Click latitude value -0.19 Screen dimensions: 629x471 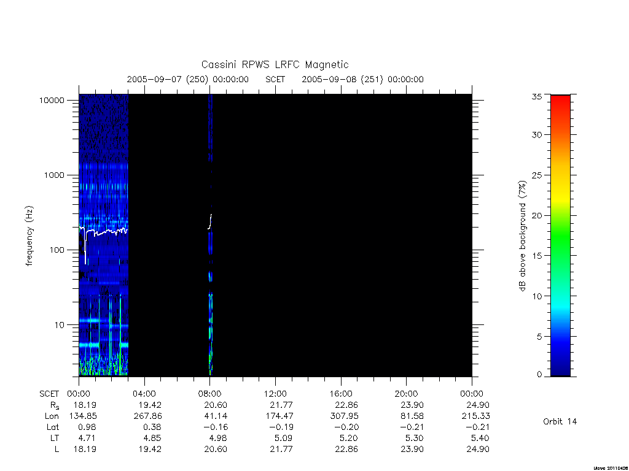(281, 427)
